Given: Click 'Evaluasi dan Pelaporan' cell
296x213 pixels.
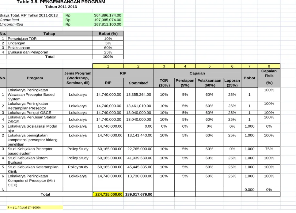Looking at the screenshot, I should [x=50, y=52].
